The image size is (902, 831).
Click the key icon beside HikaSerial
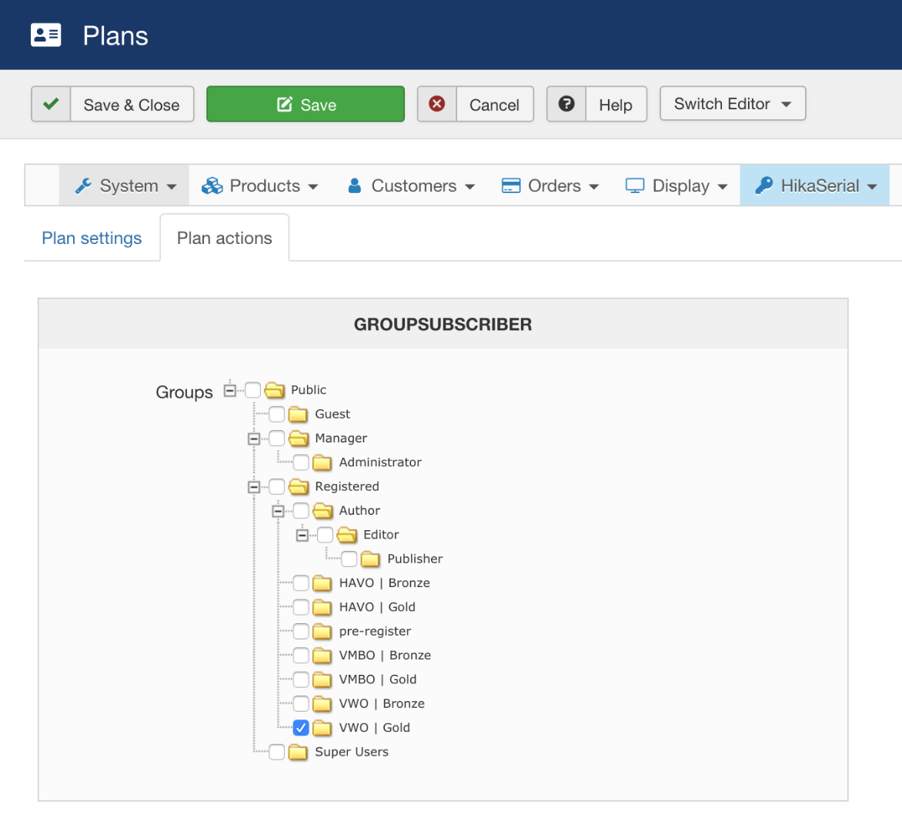point(763,185)
